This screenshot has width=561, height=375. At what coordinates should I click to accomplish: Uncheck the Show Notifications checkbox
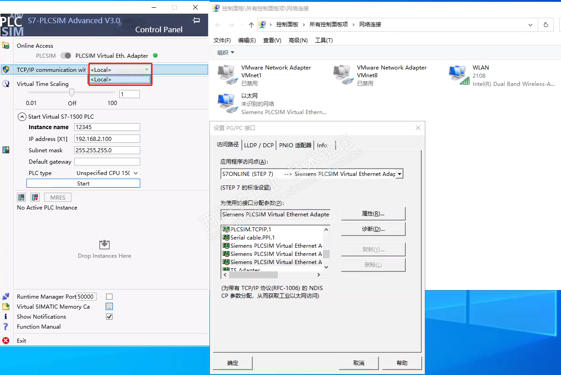[x=109, y=316]
